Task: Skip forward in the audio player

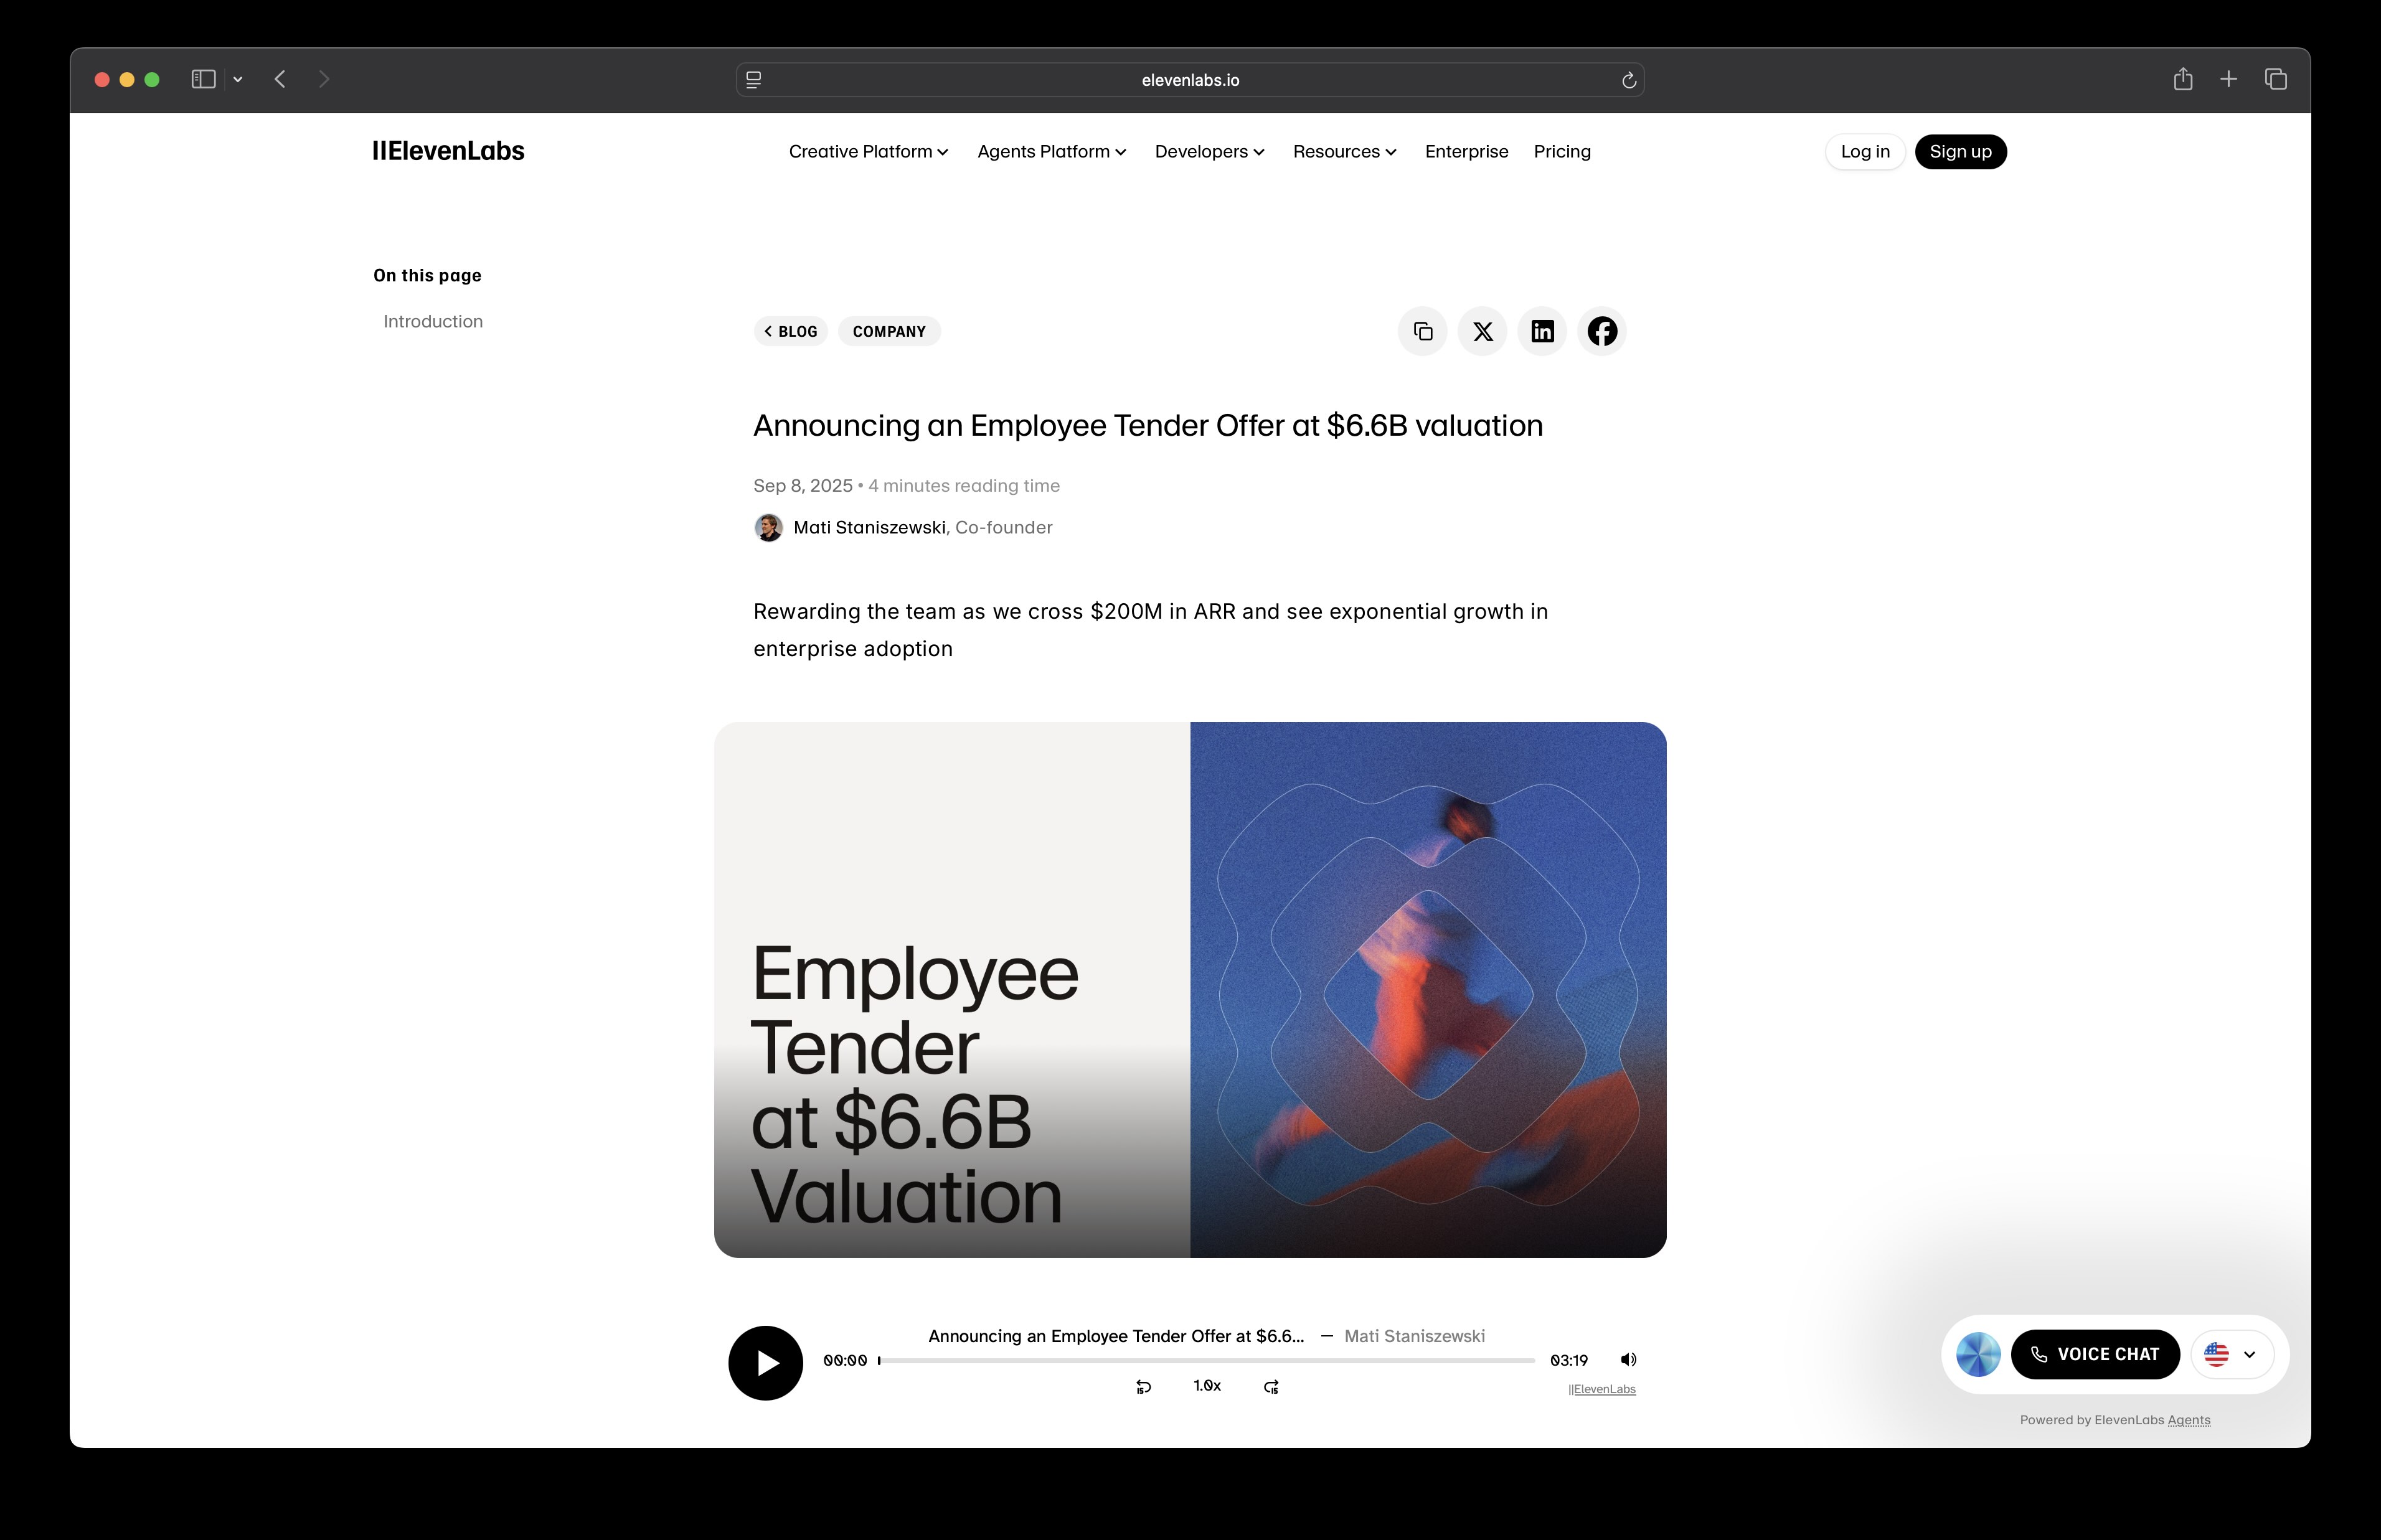Action: (1271, 1386)
